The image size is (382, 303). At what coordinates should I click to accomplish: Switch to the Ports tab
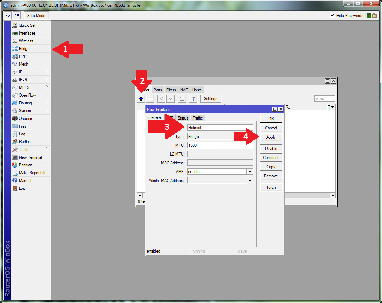pyautogui.click(x=158, y=90)
